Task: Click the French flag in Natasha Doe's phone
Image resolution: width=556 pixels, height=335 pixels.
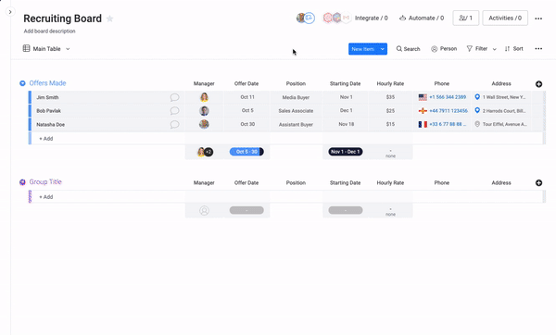Action: coord(423,124)
